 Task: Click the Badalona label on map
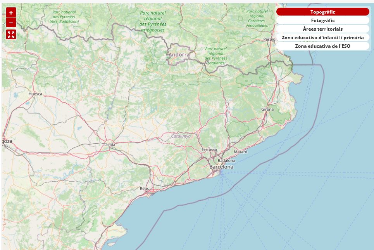pos(226,160)
